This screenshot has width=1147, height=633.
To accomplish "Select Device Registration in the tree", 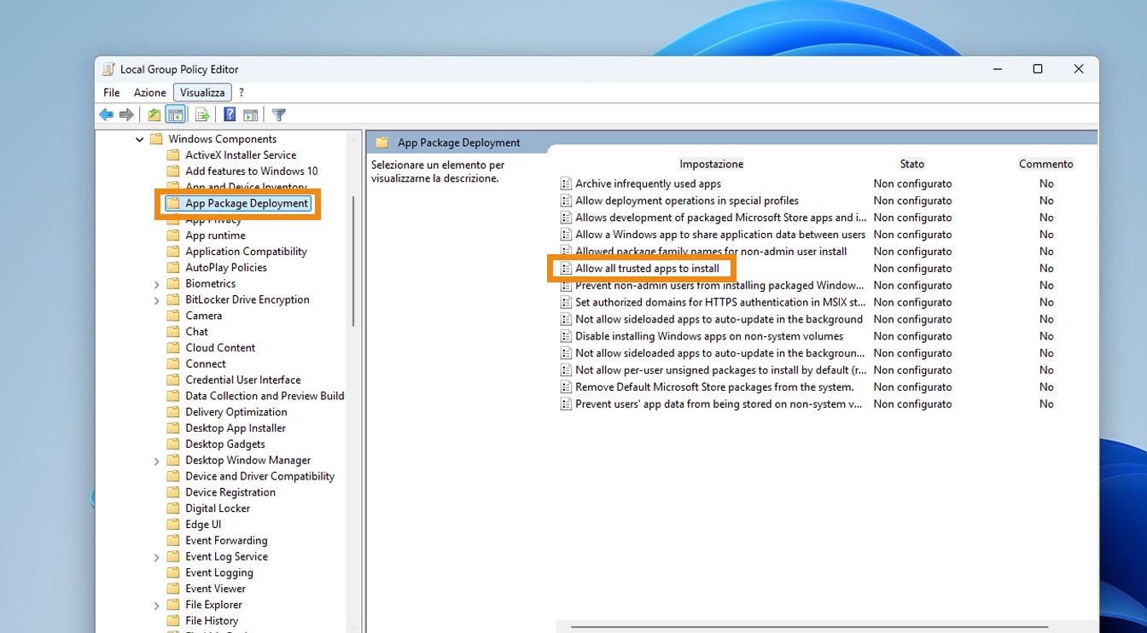I will [230, 493].
